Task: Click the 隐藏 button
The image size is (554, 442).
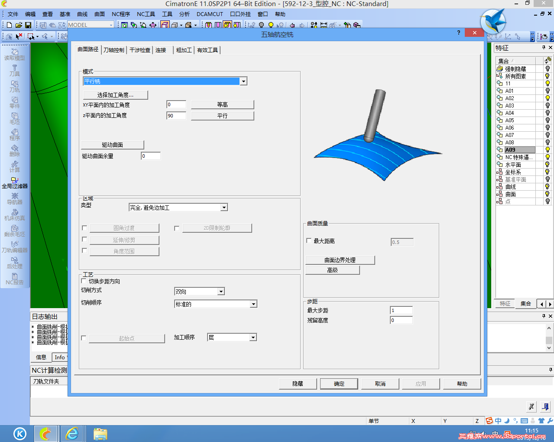Action: point(298,384)
